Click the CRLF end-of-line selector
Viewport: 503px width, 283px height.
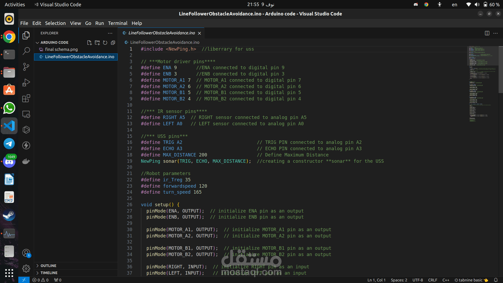433,280
